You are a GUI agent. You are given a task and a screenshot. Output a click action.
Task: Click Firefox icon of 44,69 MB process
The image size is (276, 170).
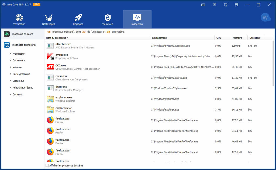[50, 141]
